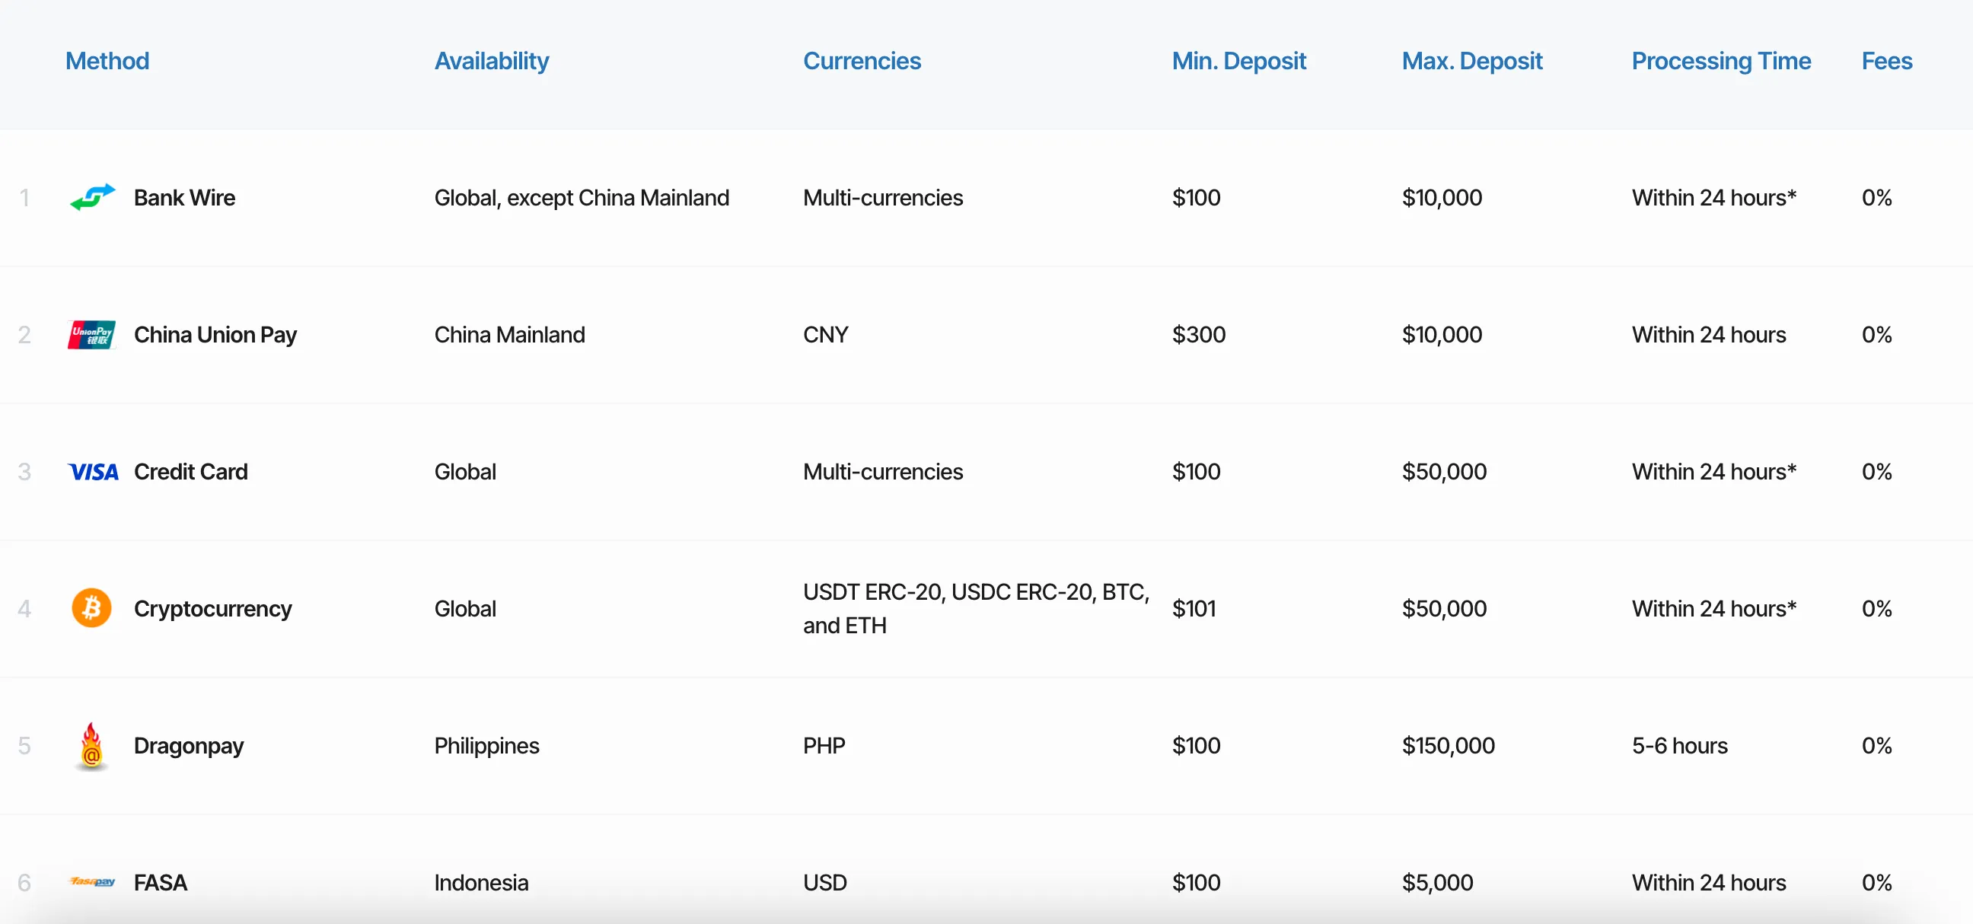Click the orange Bitcoin icon

click(92, 608)
